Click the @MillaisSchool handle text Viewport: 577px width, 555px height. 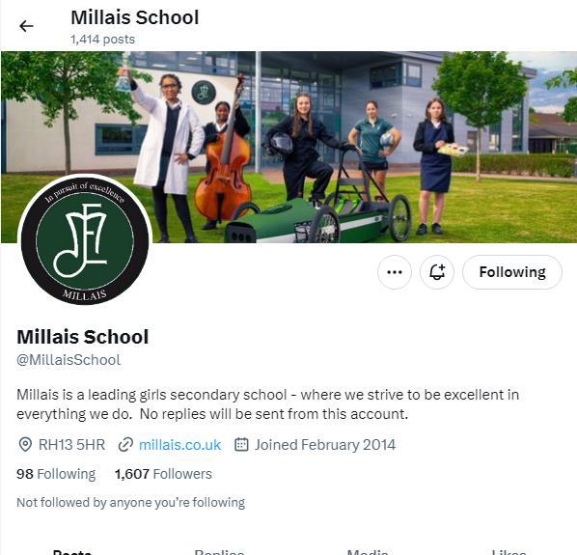pos(69,360)
